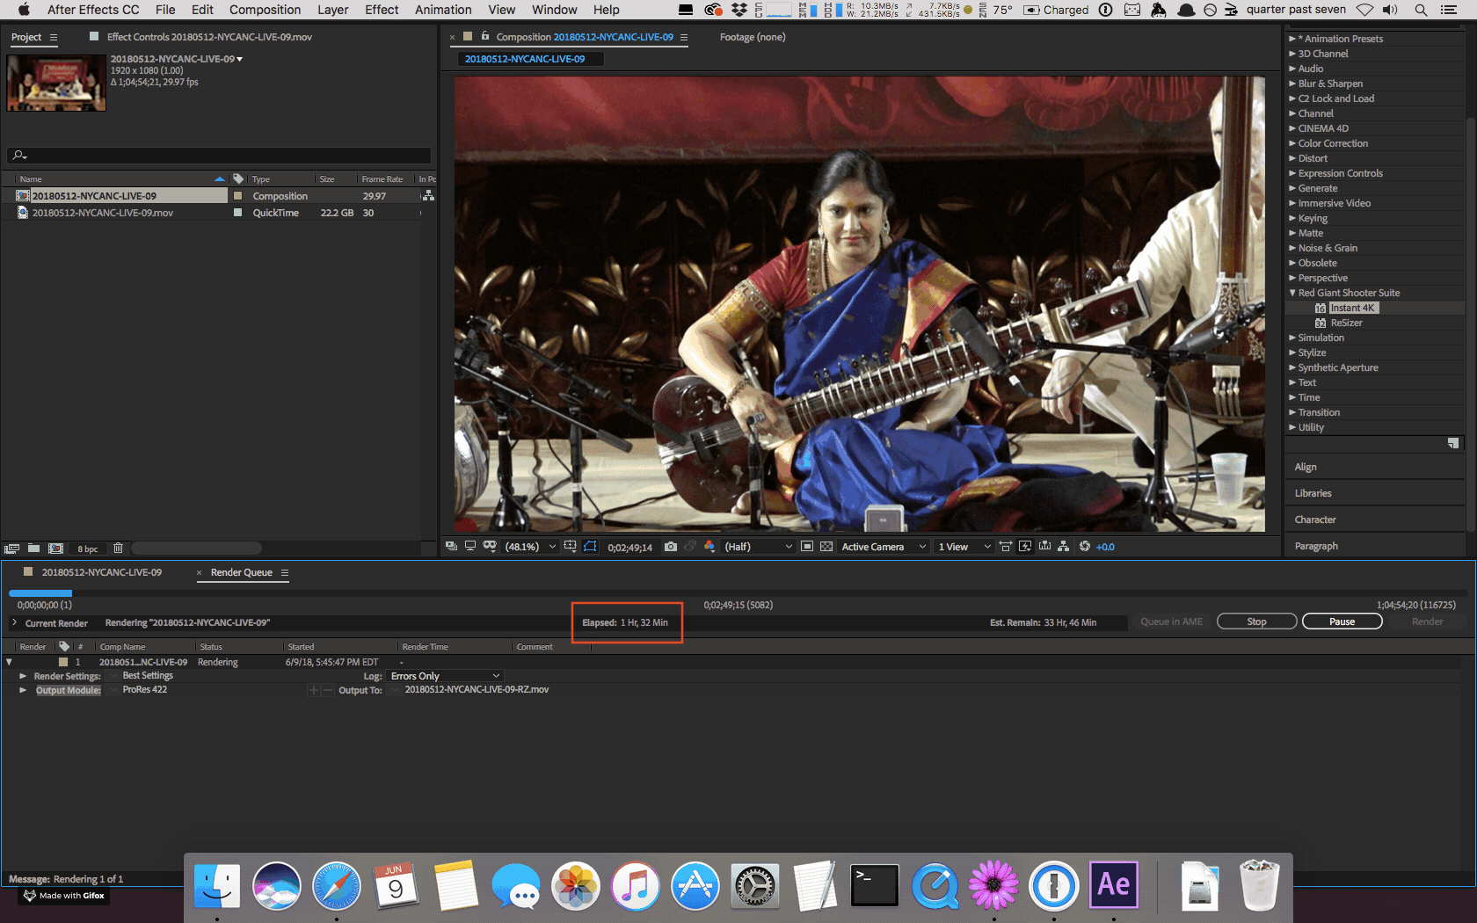
Task: Open the Composition menu in the menu bar
Action: click(265, 10)
